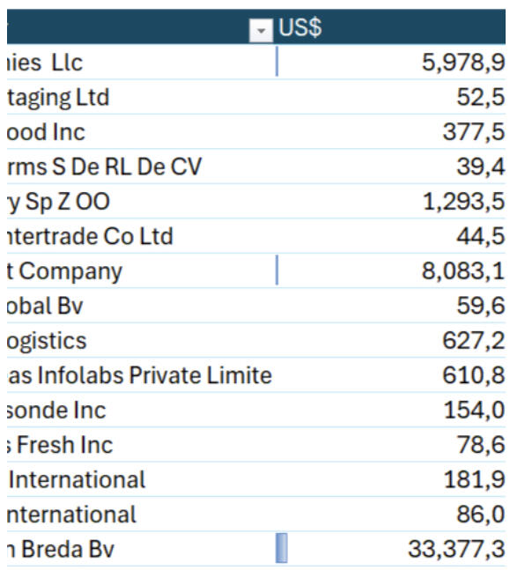The image size is (510, 570).
Task: Click the 'as Infolabs Private Limite' cell
Action: [141, 374]
